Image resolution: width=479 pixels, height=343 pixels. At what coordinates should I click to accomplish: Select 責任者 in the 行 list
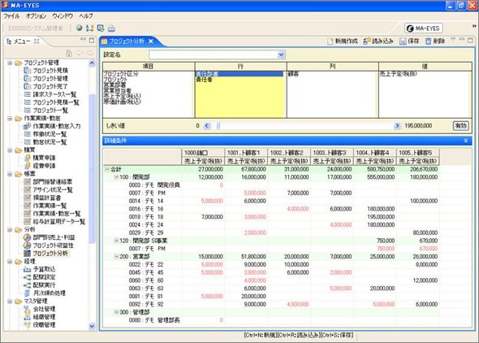[205, 80]
